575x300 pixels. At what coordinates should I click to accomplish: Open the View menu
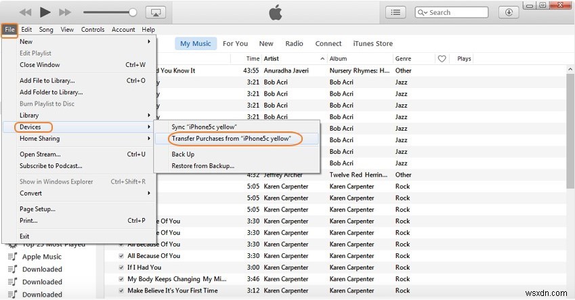[67, 30]
